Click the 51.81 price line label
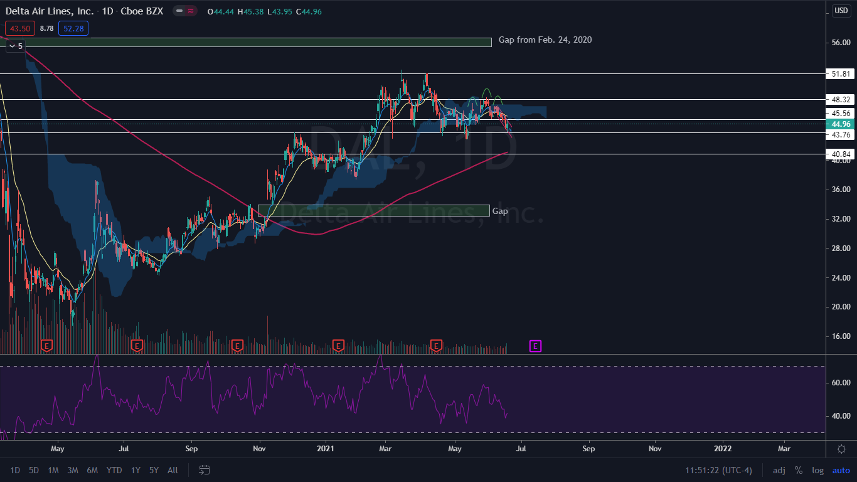The height and width of the screenshot is (482, 857). (840, 74)
